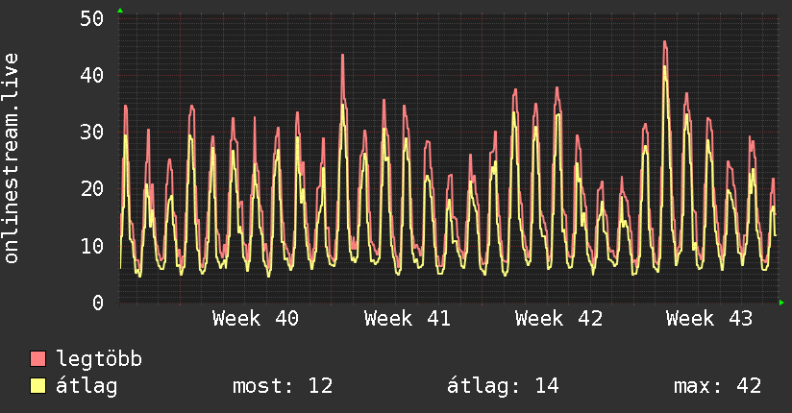Click the átlag: 14 statistic
The width and height of the screenshot is (792, 413).
point(503,386)
